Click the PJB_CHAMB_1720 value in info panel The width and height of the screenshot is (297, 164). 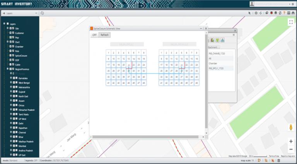tap(217, 54)
